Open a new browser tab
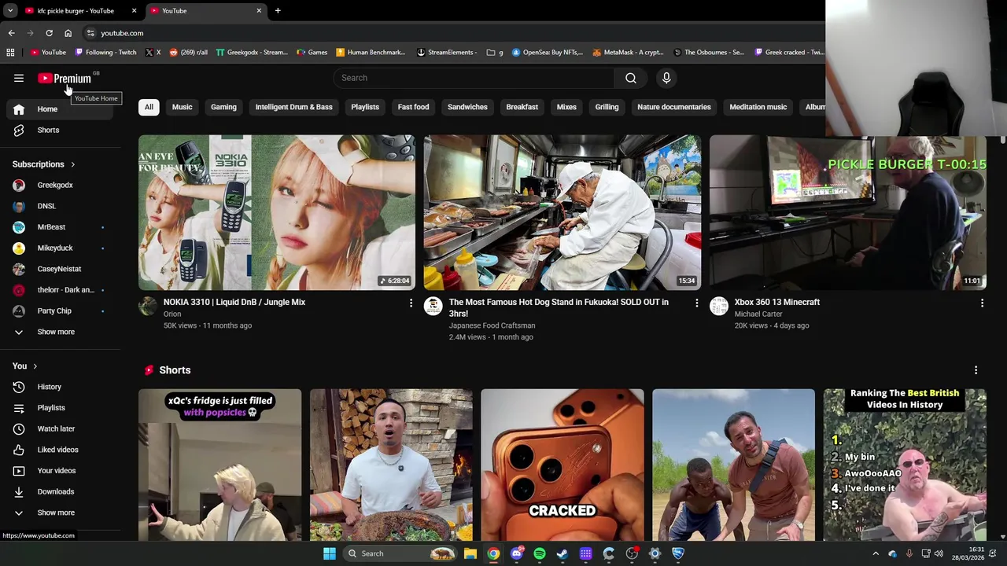Viewport: 1007px width, 566px height. 278,11
